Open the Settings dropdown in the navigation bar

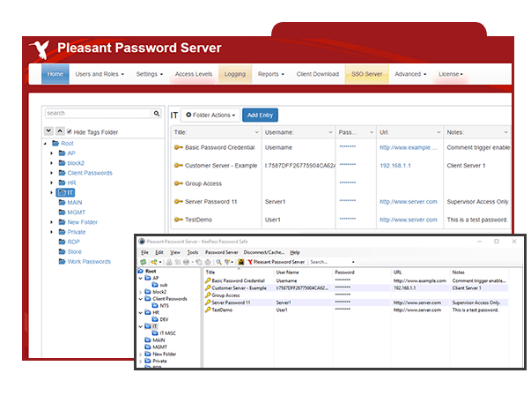click(150, 74)
